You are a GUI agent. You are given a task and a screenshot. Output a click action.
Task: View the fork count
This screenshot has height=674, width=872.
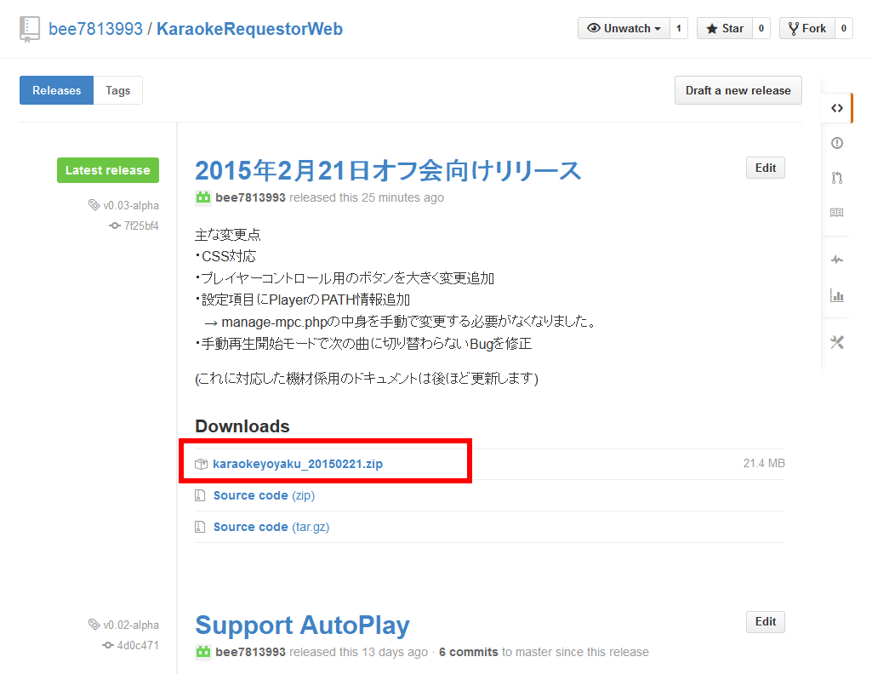pyautogui.click(x=844, y=28)
